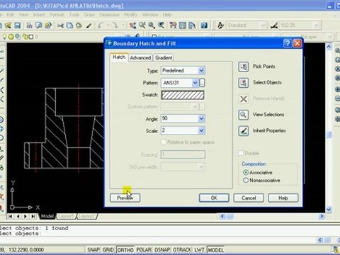The image size is (340, 255).
Task: Open the Custom pattern dropdown
Action: tap(195, 106)
